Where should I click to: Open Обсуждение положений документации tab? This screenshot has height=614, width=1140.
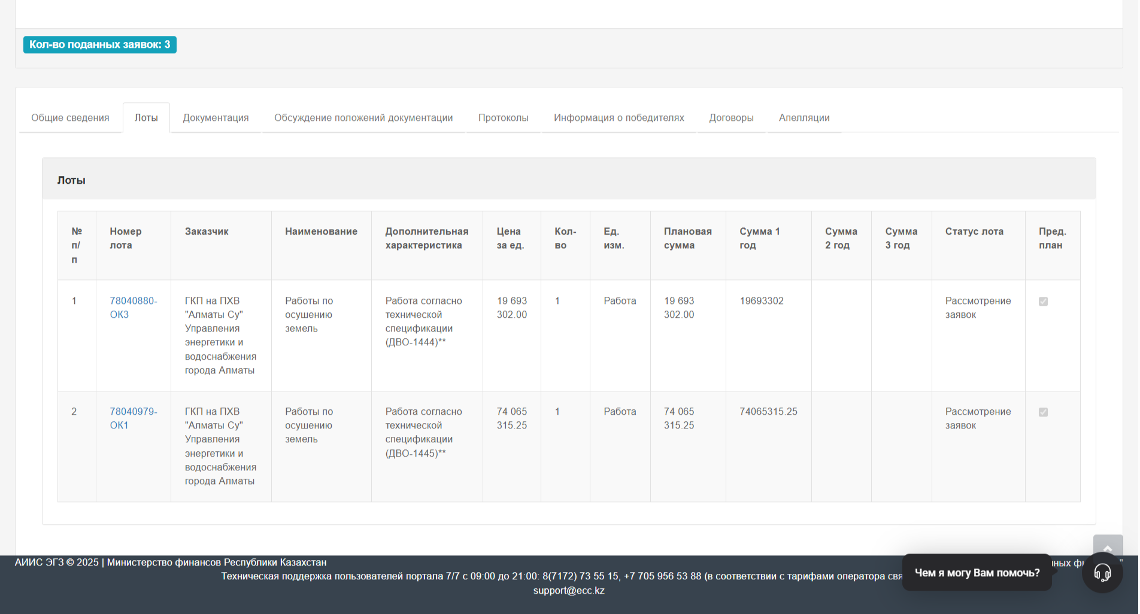[x=363, y=118]
